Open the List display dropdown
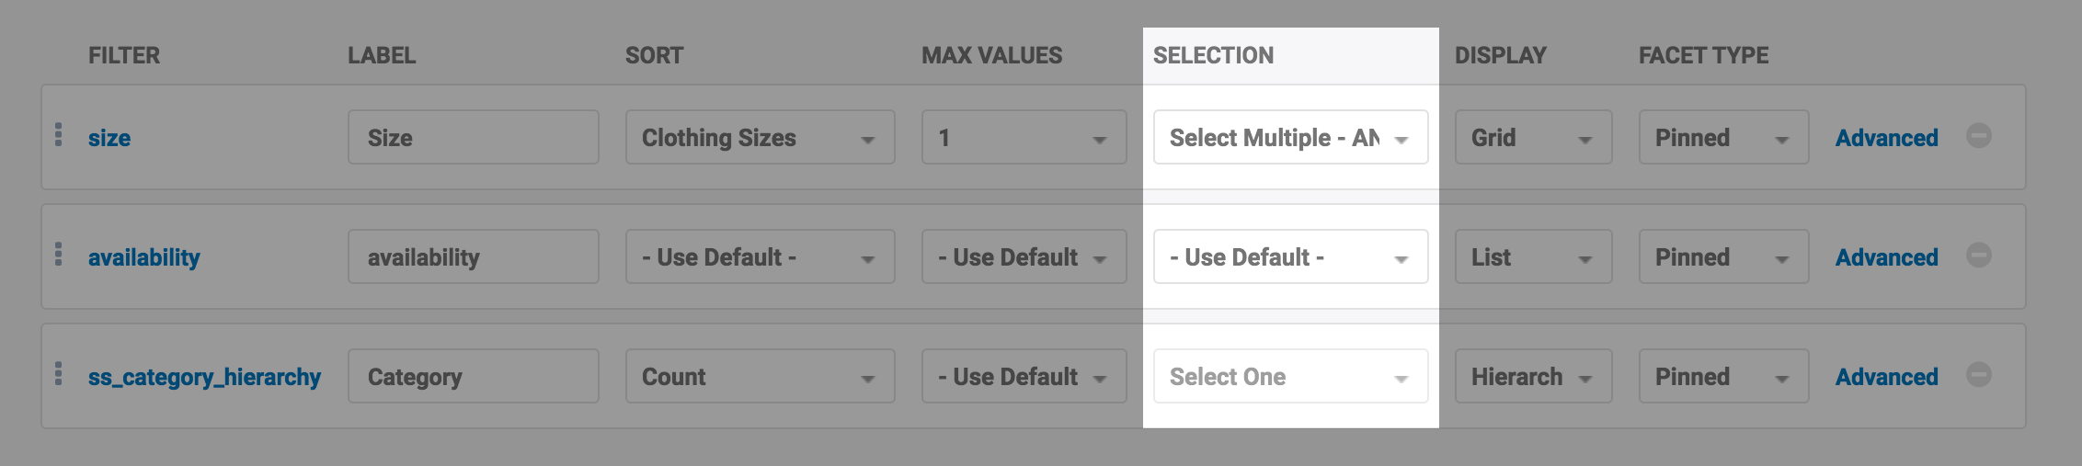Viewport: 2082px width, 466px height. click(x=1533, y=257)
